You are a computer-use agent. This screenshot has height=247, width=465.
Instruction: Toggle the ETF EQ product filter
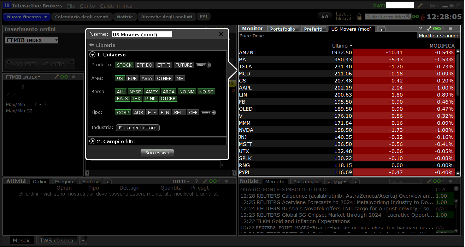tap(145, 65)
